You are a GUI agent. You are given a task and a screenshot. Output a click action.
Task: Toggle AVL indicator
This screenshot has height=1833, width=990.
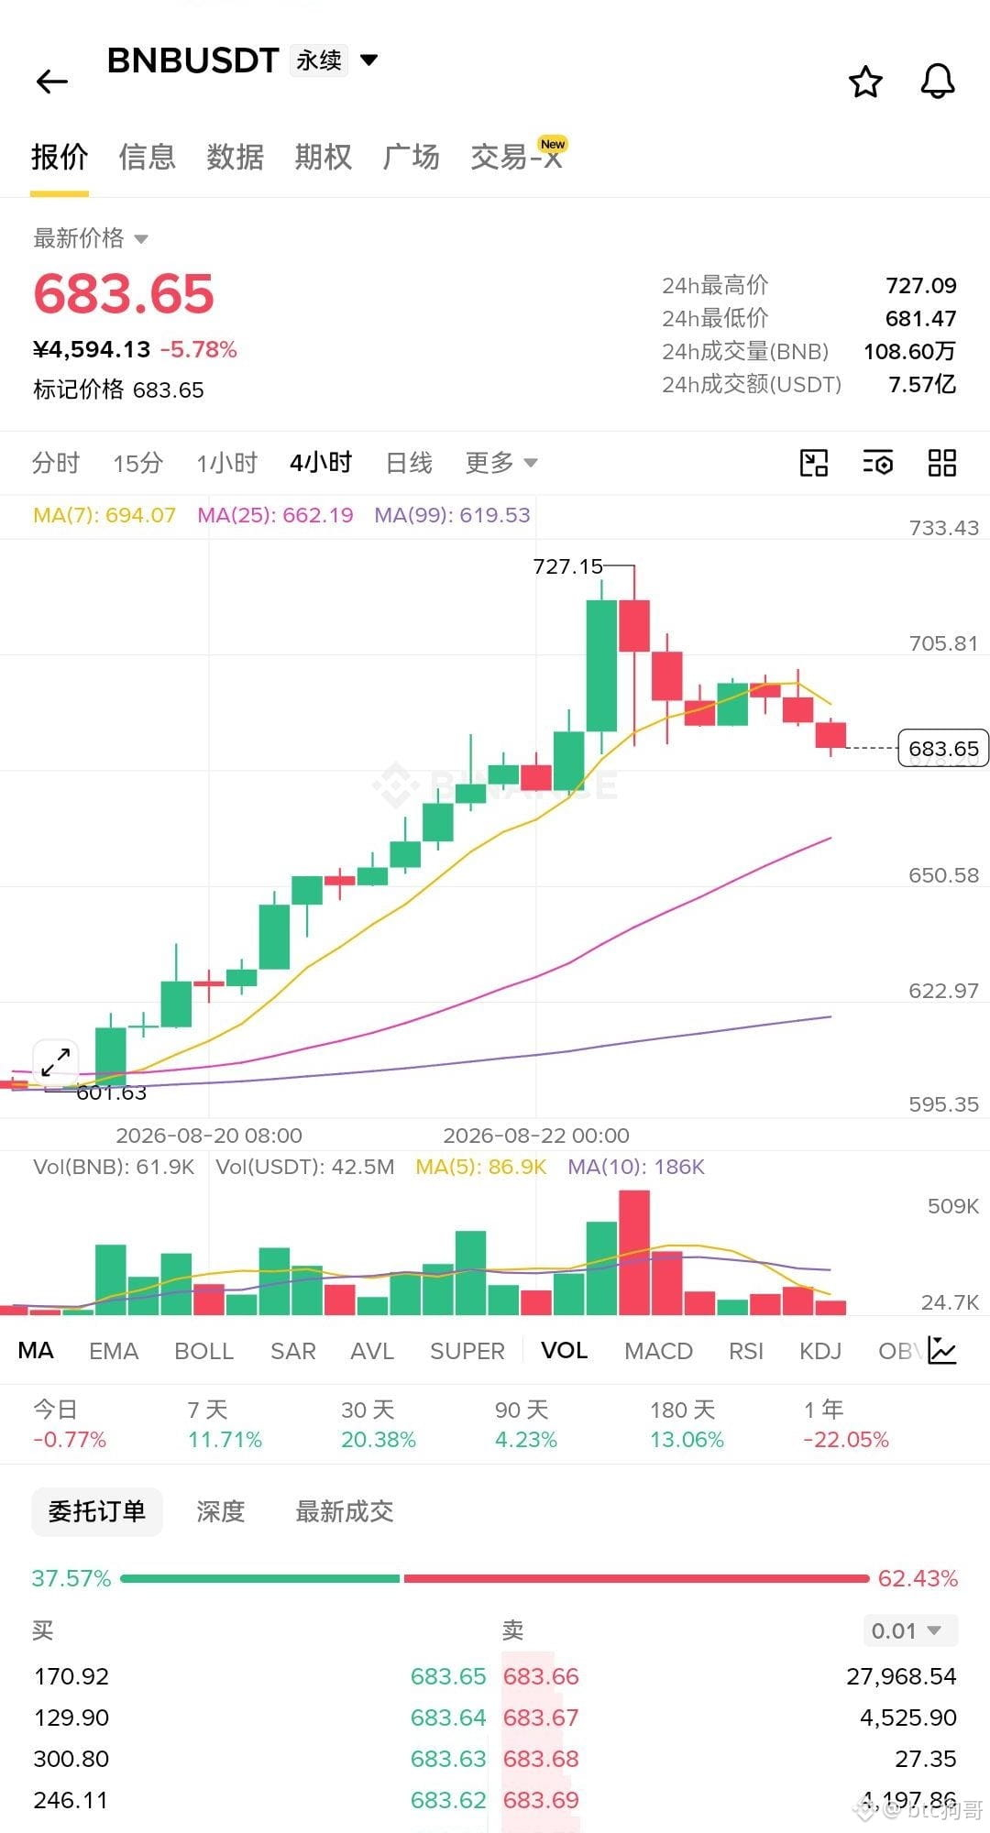coord(371,1351)
